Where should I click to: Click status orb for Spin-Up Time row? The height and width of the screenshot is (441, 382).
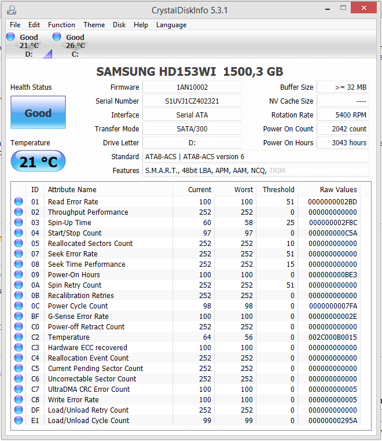tap(19, 223)
